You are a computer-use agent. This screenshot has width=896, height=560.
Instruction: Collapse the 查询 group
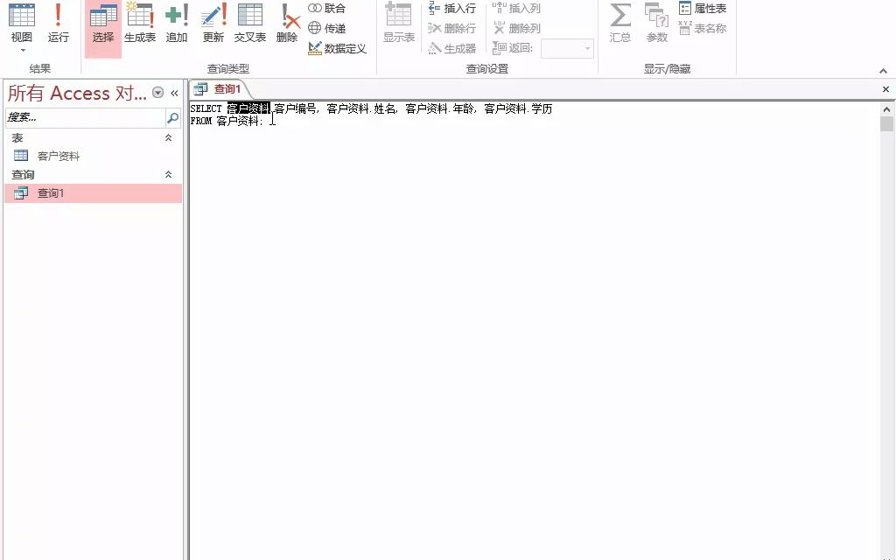pyautogui.click(x=168, y=174)
